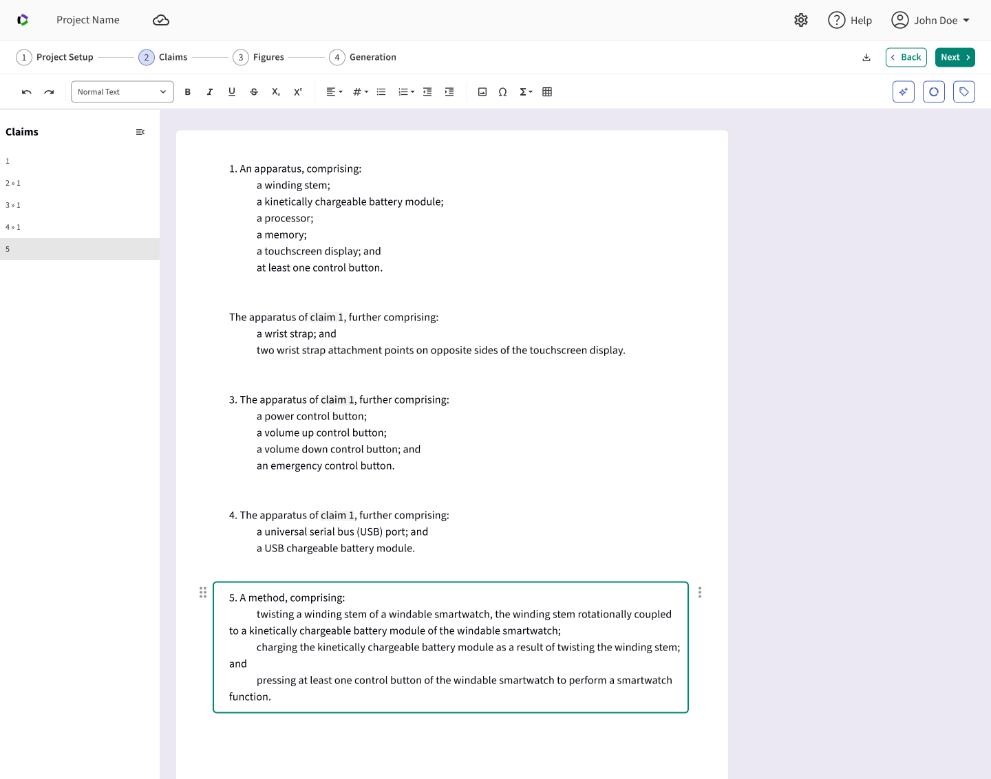Toggle subscript formatting
The width and height of the screenshot is (991, 779).
[x=276, y=92]
